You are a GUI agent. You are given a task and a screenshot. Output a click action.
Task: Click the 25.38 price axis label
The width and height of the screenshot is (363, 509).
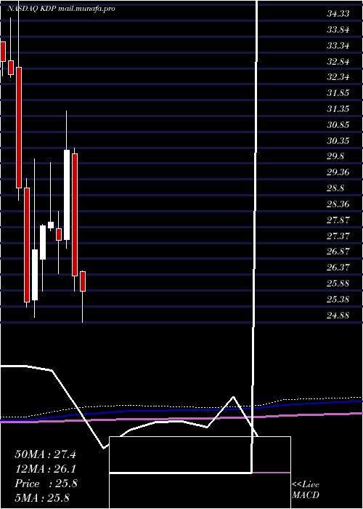[338, 299]
